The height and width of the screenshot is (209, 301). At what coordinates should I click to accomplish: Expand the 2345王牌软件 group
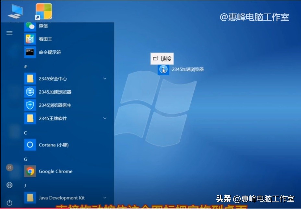pos(104,118)
